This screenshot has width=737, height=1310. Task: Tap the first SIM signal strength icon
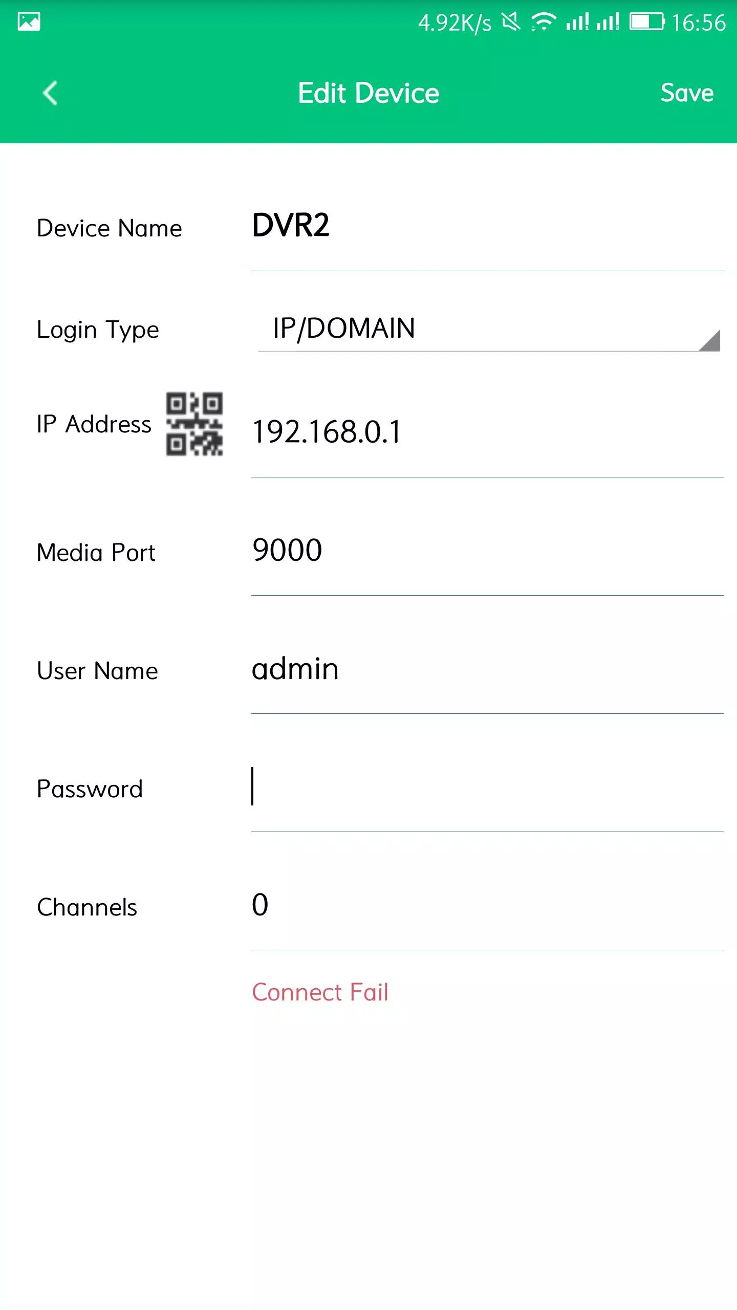577,22
